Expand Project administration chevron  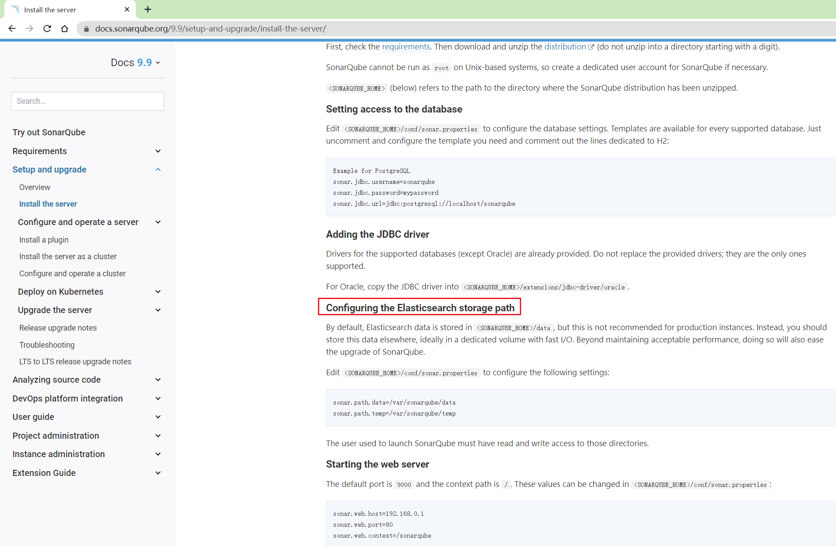click(158, 436)
